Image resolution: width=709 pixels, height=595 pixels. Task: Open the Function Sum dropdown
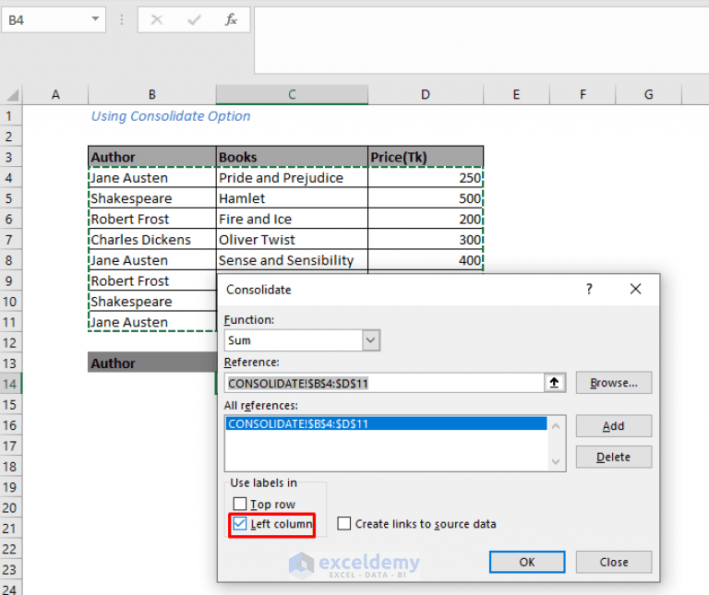tap(371, 340)
